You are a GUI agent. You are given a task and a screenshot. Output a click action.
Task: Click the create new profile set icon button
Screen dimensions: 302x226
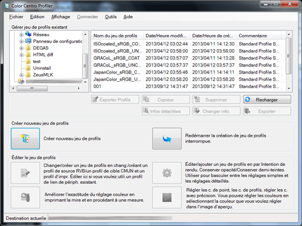click(x=25, y=138)
